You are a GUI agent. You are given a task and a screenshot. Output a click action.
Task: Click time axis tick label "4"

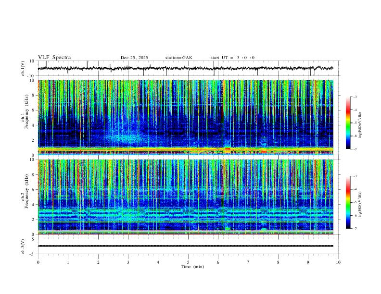pos(158,262)
